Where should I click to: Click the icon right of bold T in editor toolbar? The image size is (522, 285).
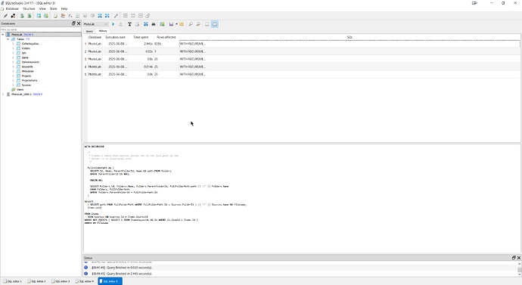pyautogui.click(x=137, y=24)
